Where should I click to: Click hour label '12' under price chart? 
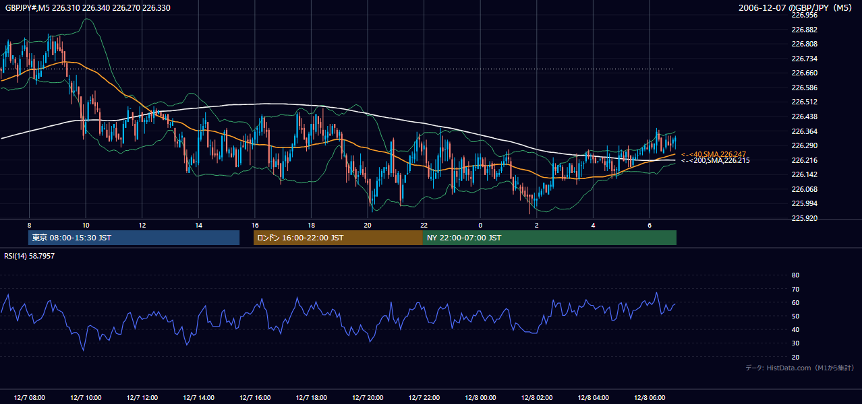142,225
